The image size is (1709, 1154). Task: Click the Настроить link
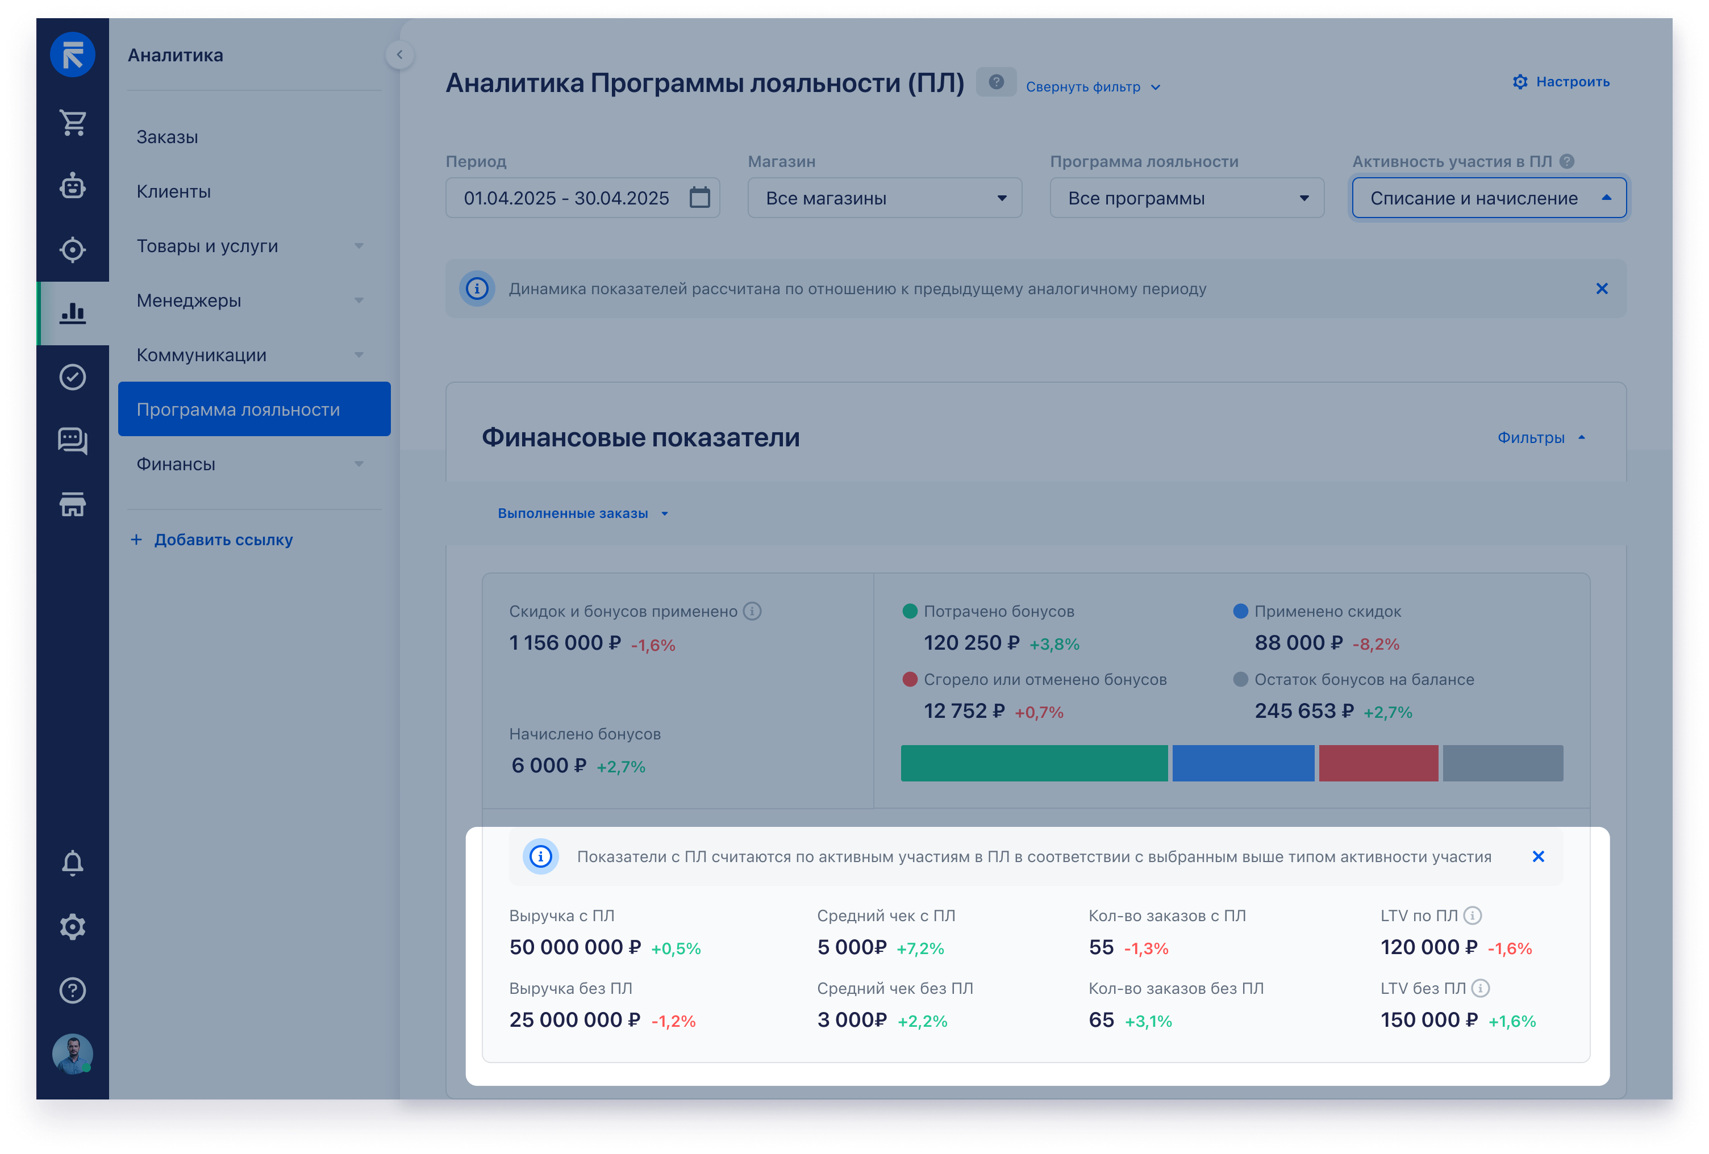tap(1572, 82)
